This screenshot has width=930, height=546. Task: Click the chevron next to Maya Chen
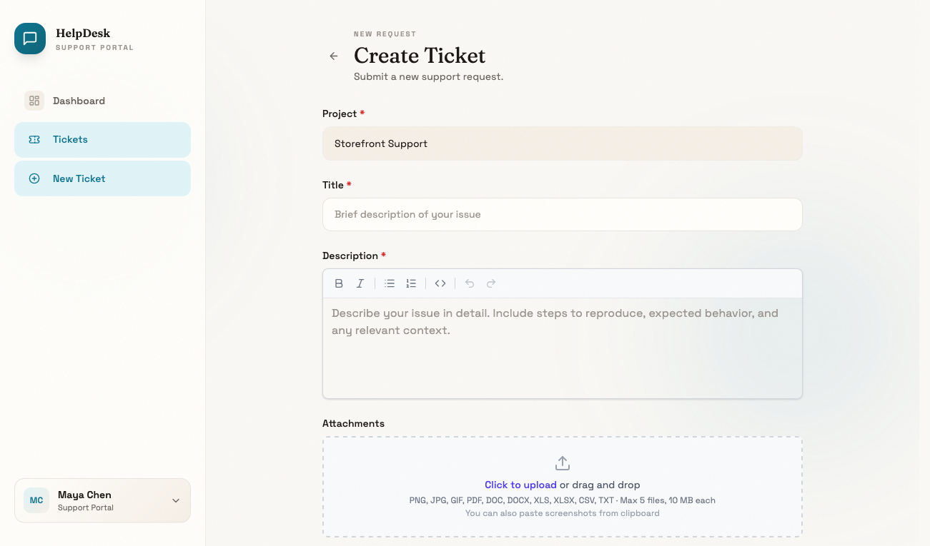pos(176,500)
